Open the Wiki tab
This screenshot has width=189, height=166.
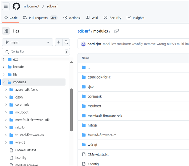[x=92, y=18]
